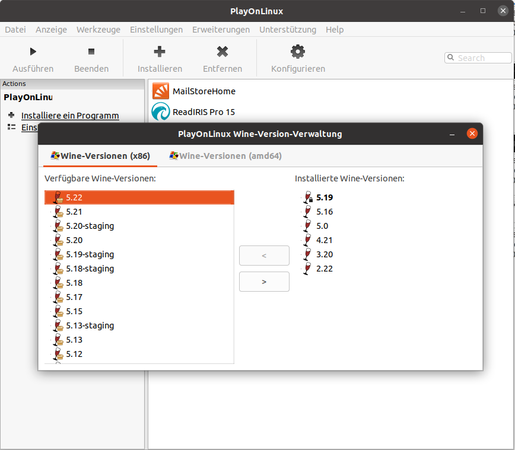Open the Datei menu
The image size is (515, 450).
pos(15,29)
